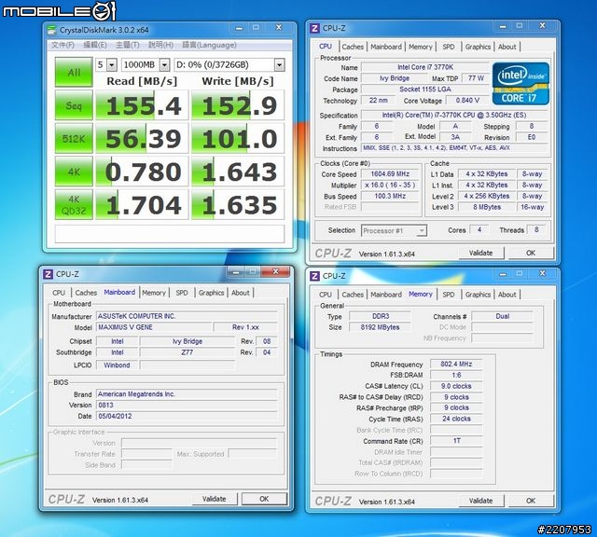Click Validate in the Mainboard window
The height and width of the screenshot is (537, 597).
215,499
